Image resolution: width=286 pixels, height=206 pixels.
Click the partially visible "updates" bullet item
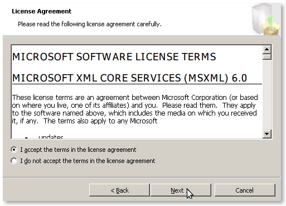pyautogui.click(x=51, y=137)
